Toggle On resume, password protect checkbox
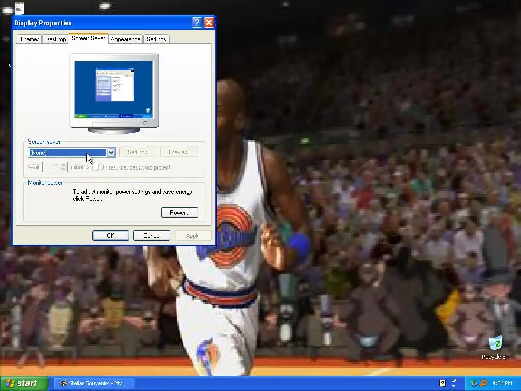This screenshot has width=521, height=391. point(95,167)
